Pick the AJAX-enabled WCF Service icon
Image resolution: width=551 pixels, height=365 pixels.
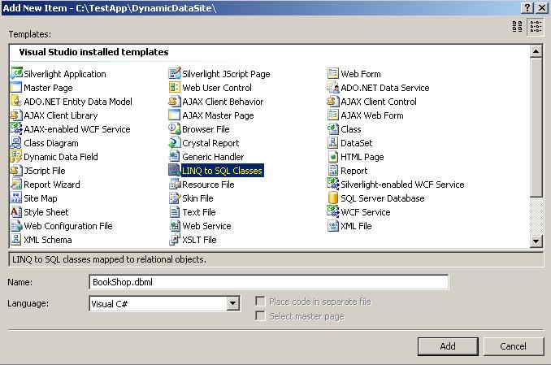pos(16,128)
